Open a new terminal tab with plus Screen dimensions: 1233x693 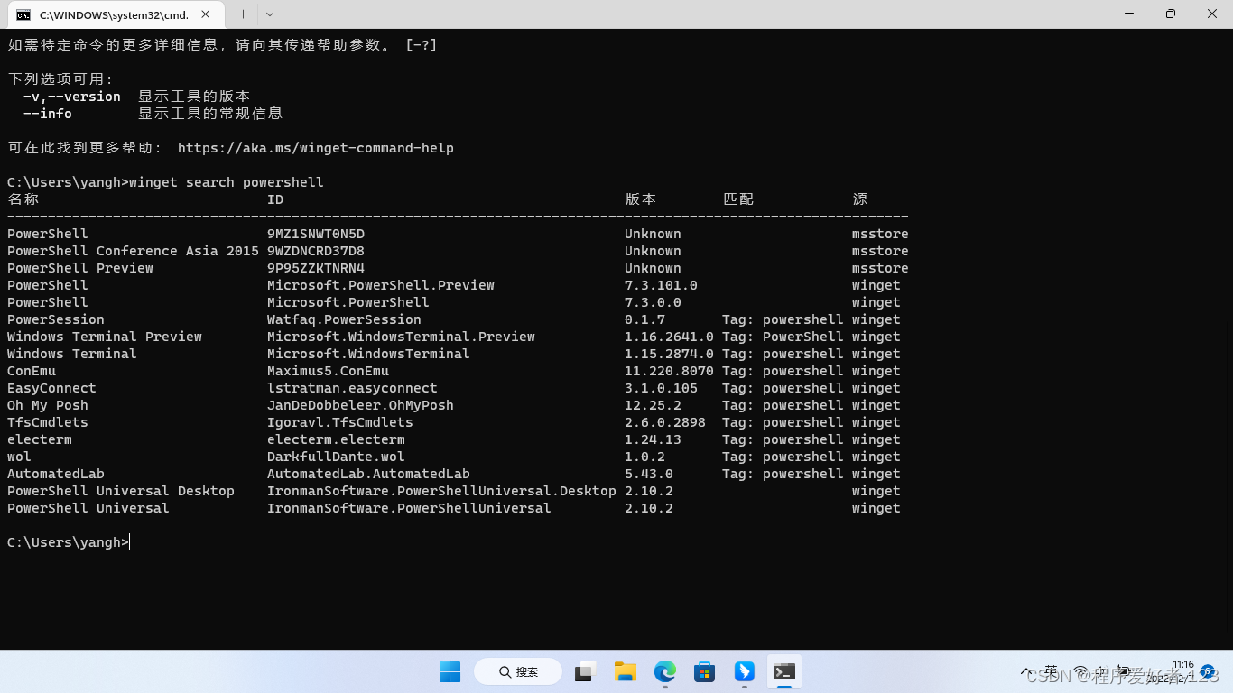[x=243, y=14]
